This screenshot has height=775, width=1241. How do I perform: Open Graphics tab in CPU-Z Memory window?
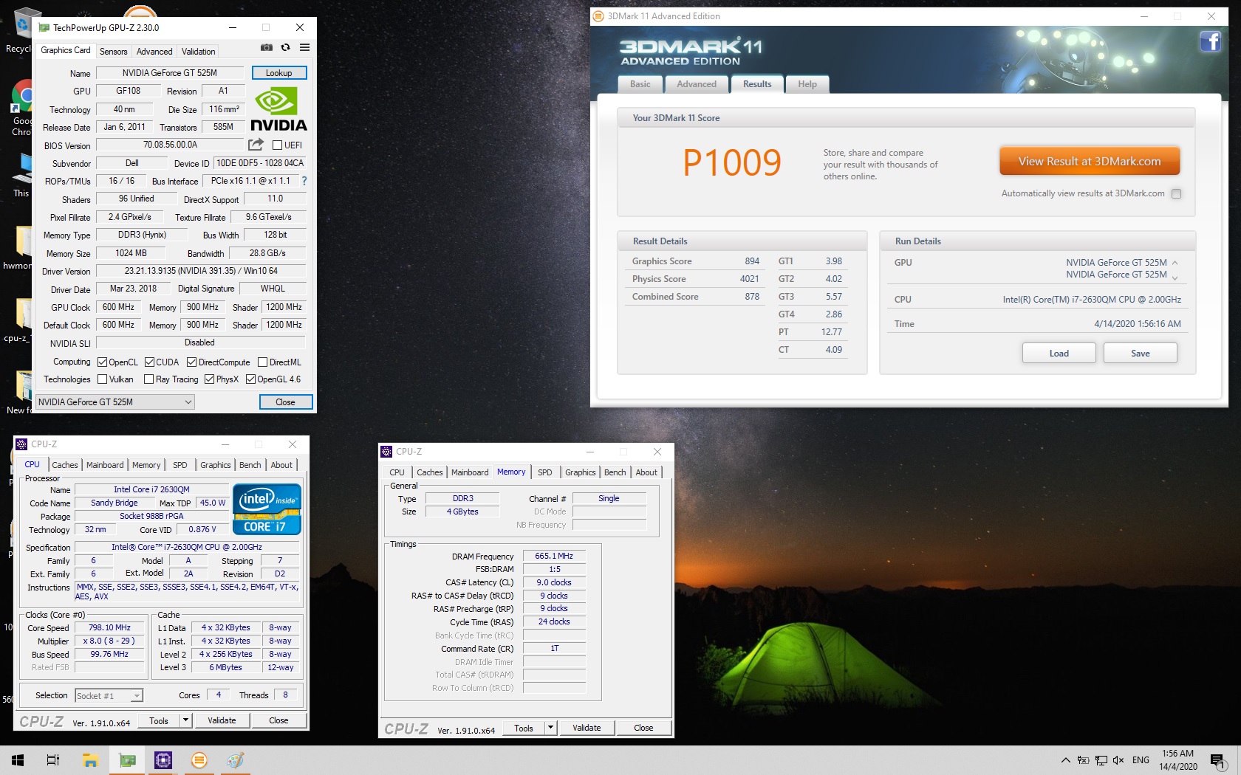(581, 472)
